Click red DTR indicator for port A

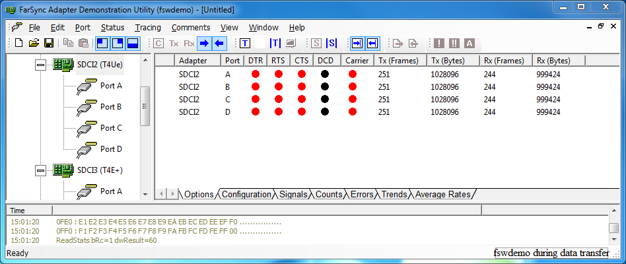255,74
